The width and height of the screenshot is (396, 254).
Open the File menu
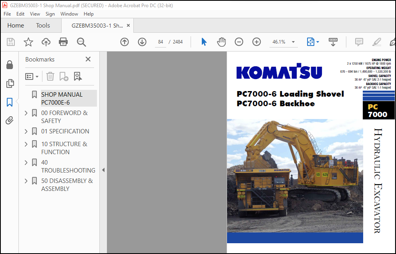[7, 14]
